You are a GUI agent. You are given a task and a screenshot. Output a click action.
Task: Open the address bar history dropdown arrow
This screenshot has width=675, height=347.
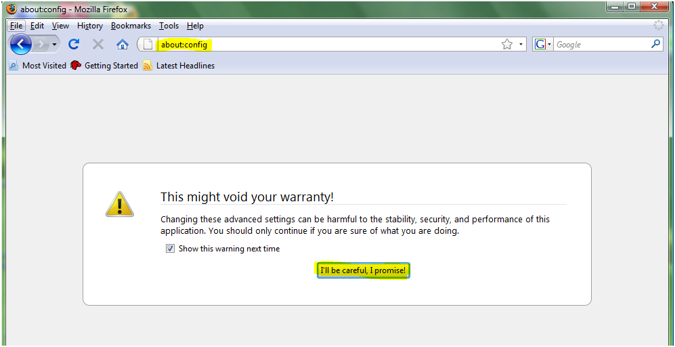pyautogui.click(x=521, y=45)
